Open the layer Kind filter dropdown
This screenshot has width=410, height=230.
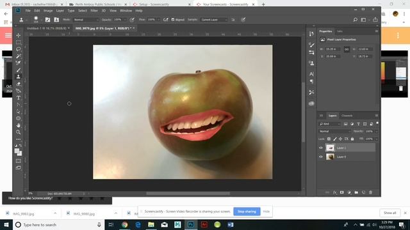[x=329, y=124]
